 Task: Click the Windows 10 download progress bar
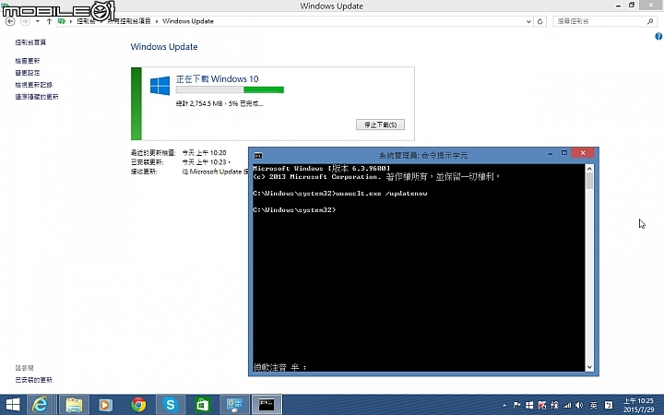230,89
